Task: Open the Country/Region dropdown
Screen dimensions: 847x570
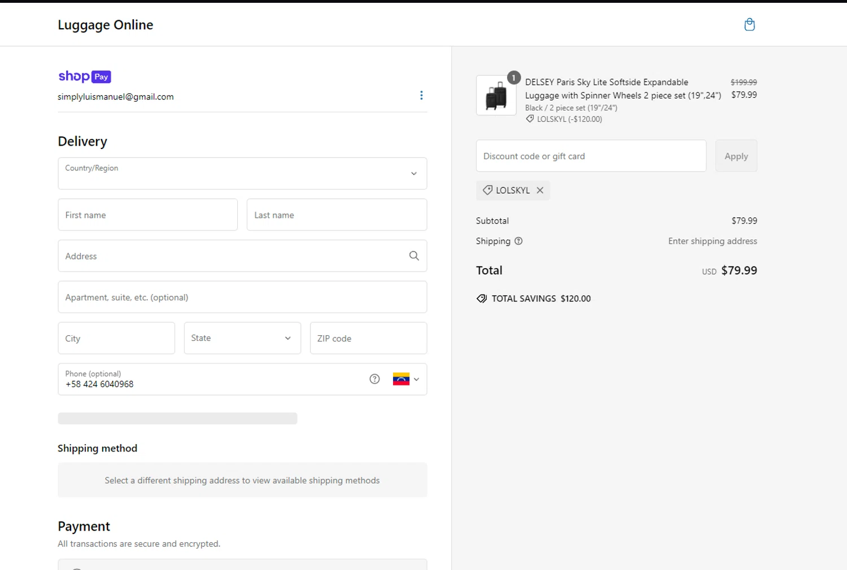Action: [x=242, y=173]
